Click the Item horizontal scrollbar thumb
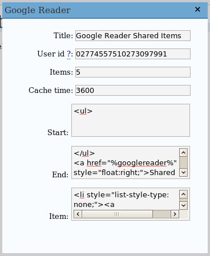Viewport: 210px width, 256px height. click(x=117, y=214)
